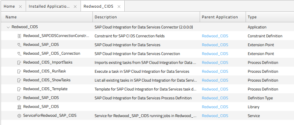294x125 pixels.
Task: Click the edit icon beside Redwood_CIDS_Template
Action: [x=19, y=89]
